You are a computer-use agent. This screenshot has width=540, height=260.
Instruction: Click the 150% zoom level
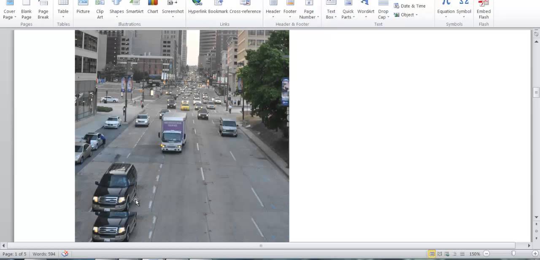click(x=475, y=254)
